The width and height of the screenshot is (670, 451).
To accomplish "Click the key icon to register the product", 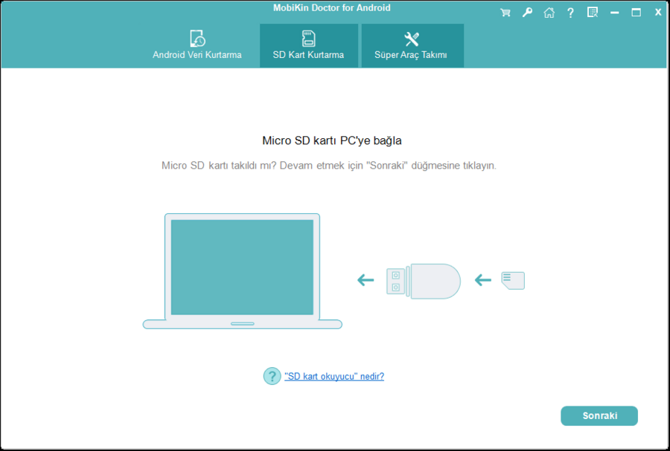I will coord(527,12).
